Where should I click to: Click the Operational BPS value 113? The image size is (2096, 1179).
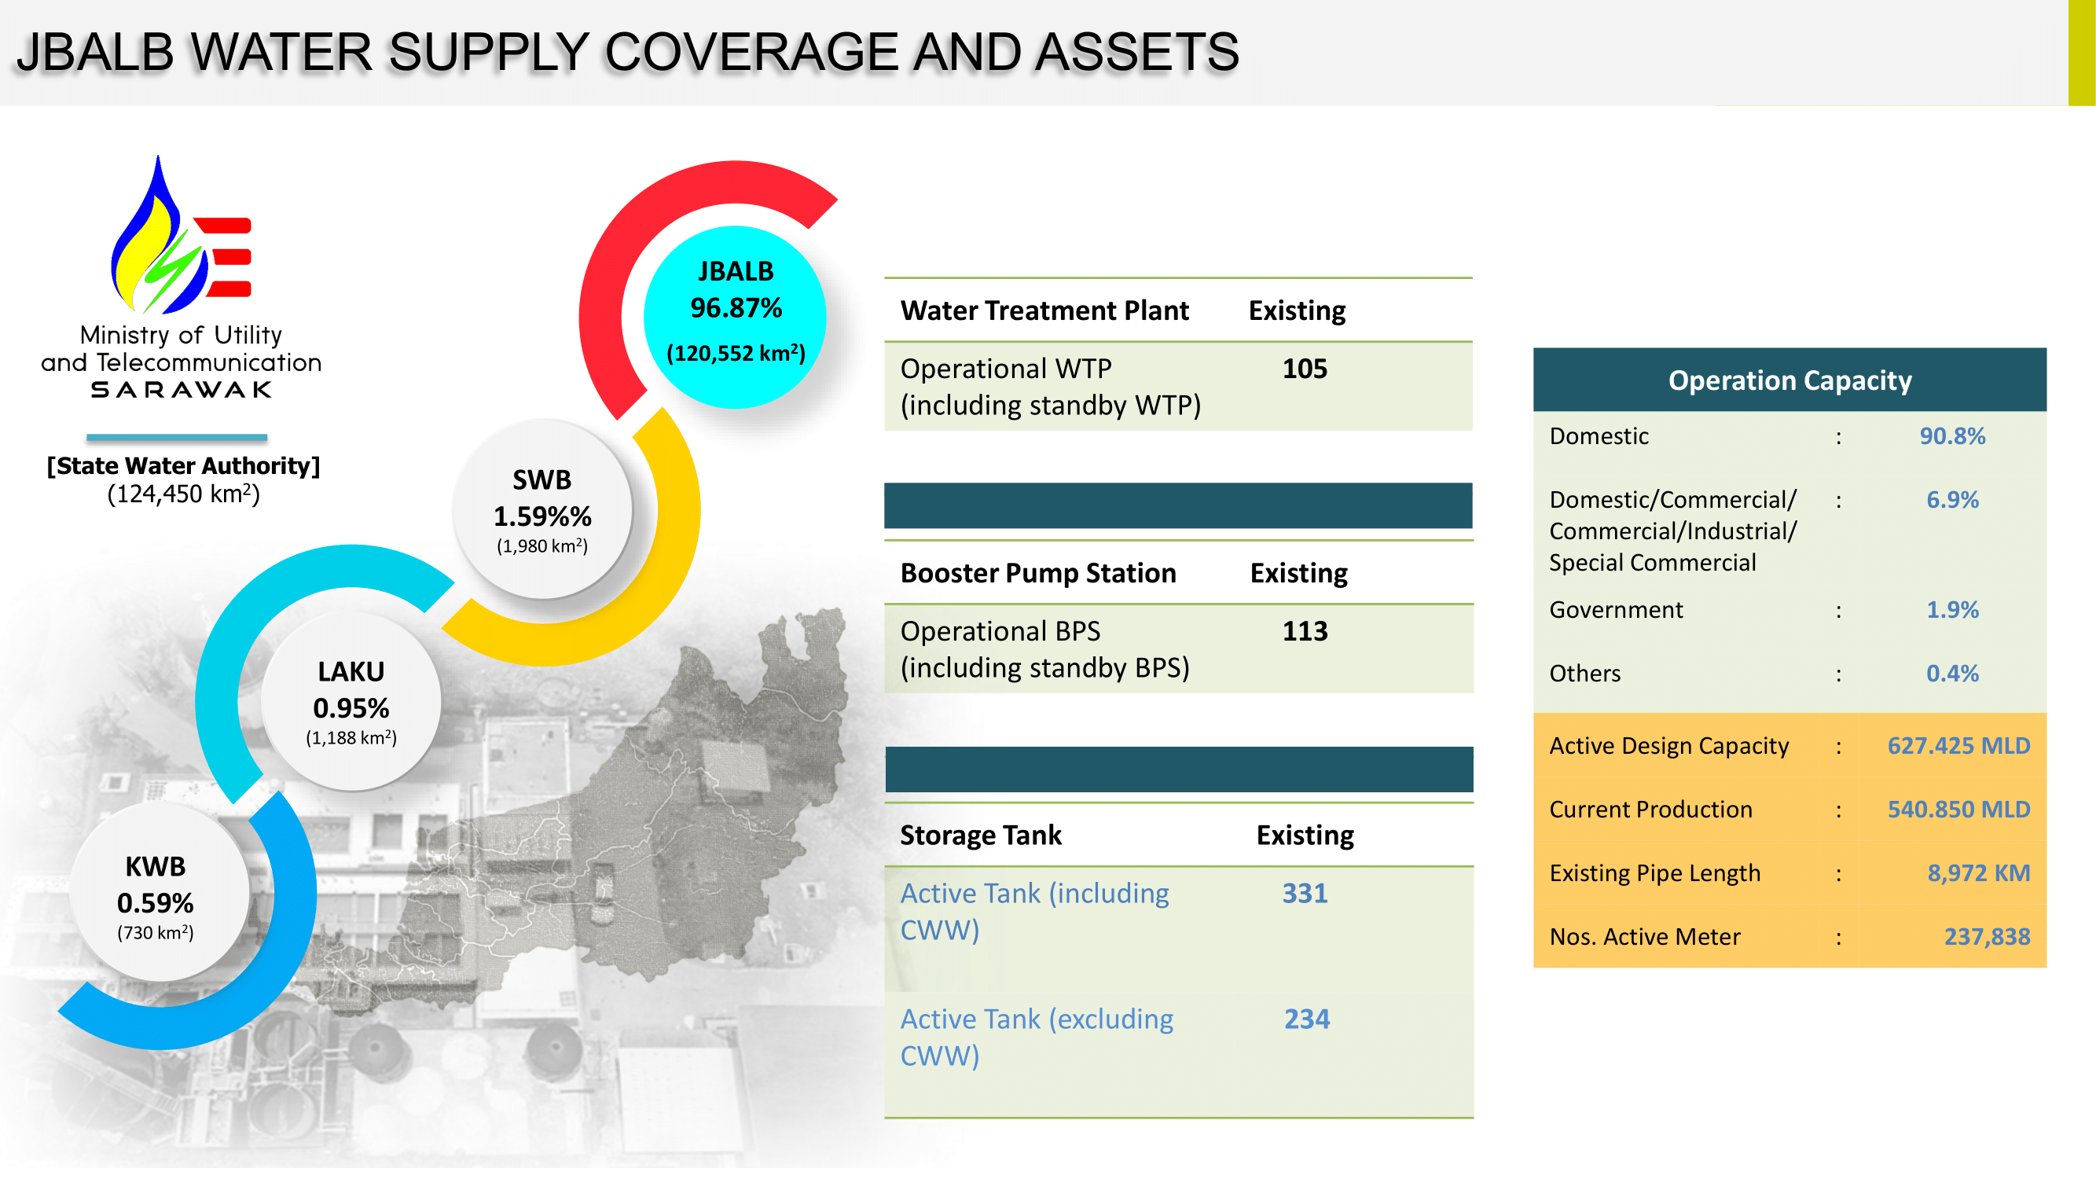tap(1305, 630)
